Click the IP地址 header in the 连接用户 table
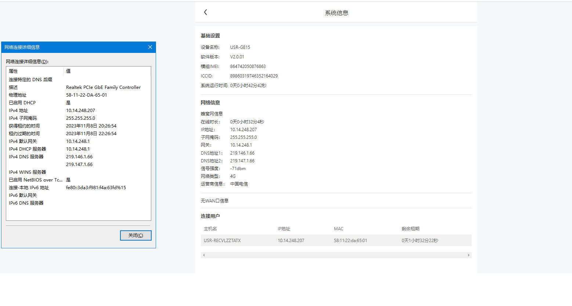This screenshot has height=306, width=572. coord(284,229)
